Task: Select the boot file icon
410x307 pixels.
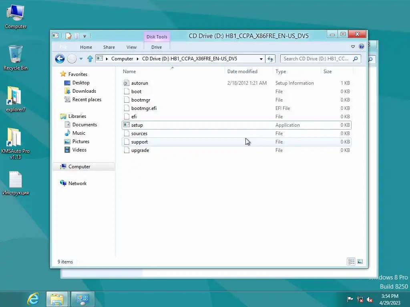Action: [x=127, y=92]
